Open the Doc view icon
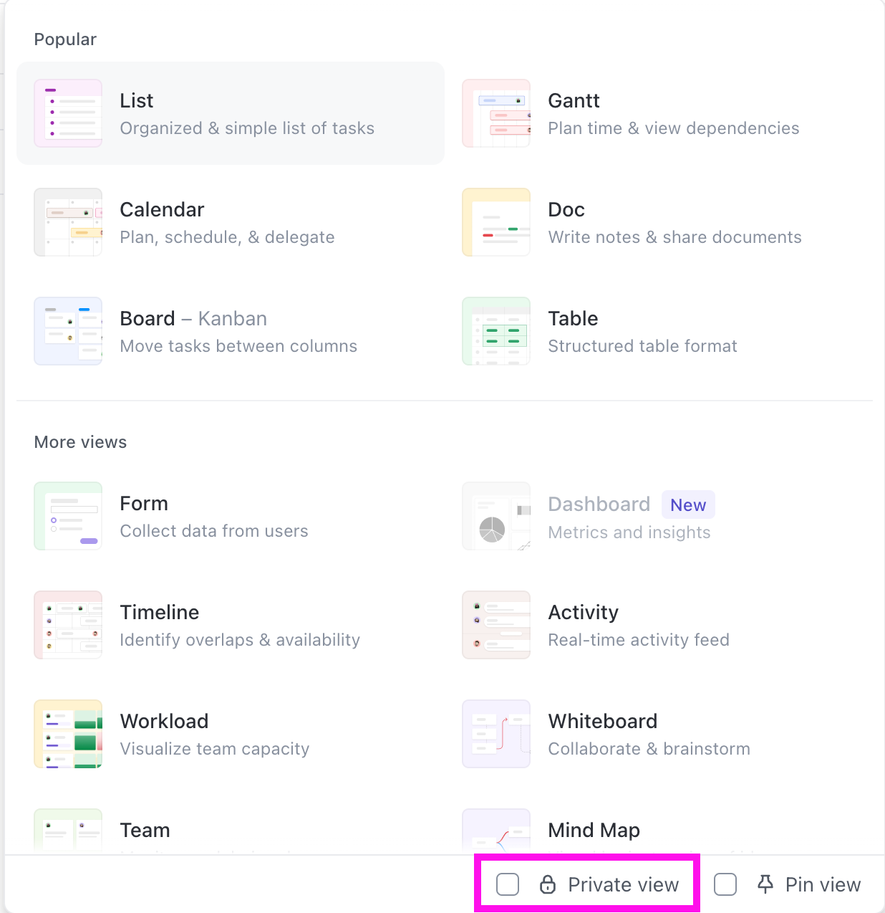Image resolution: width=885 pixels, height=913 pixels. (x=496, y=222)
